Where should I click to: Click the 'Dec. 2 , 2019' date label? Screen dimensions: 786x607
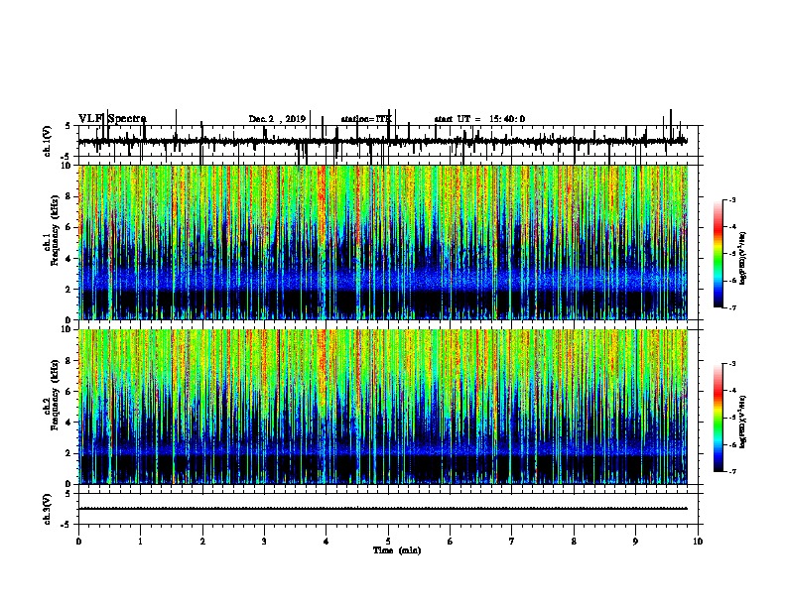coord(277,119)
